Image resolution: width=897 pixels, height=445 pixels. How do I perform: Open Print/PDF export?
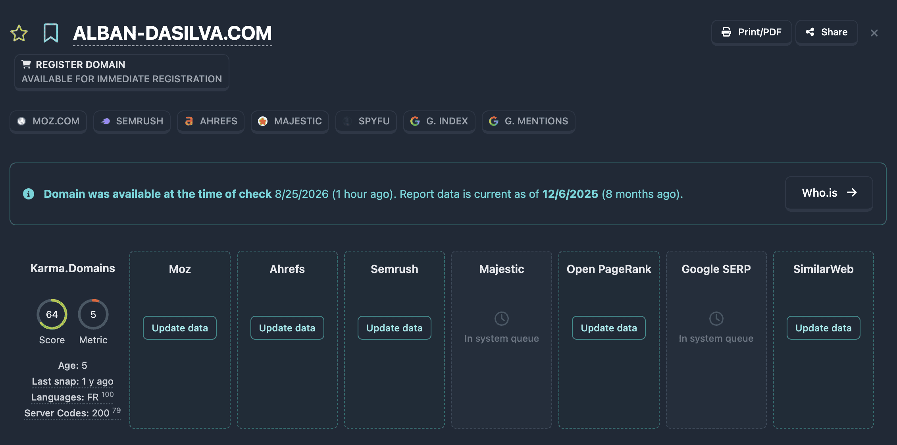pos(752,33)
